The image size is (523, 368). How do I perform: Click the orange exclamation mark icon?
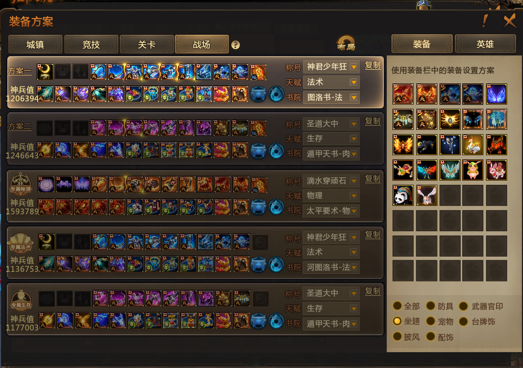coord(485,21)
